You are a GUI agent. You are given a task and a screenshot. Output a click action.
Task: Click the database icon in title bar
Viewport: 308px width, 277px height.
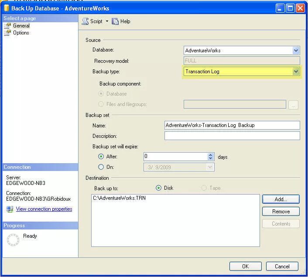coord(7,8)
